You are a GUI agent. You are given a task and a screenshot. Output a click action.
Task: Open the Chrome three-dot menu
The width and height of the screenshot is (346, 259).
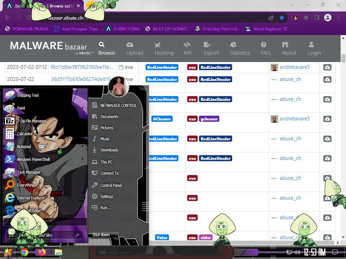(x=339, y=18)
